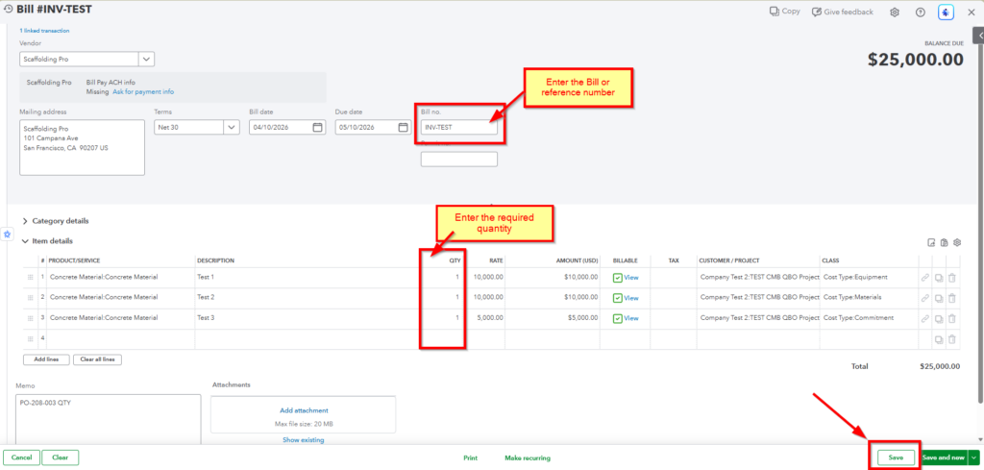Viewport: 984px width, 470px height.
Task: Click the Save button
Action: click(895, 458)
